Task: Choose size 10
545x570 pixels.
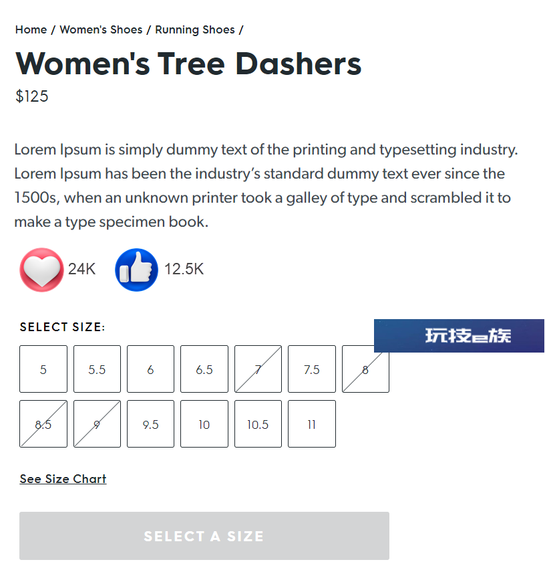Action: click(204, 424)
